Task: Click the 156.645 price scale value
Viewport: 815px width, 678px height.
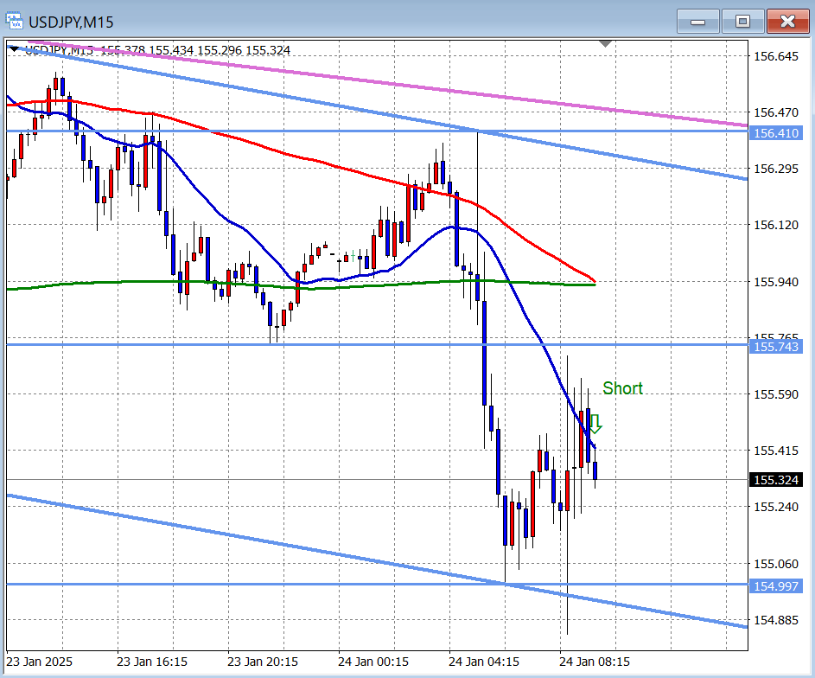Action: click(776, 56)
